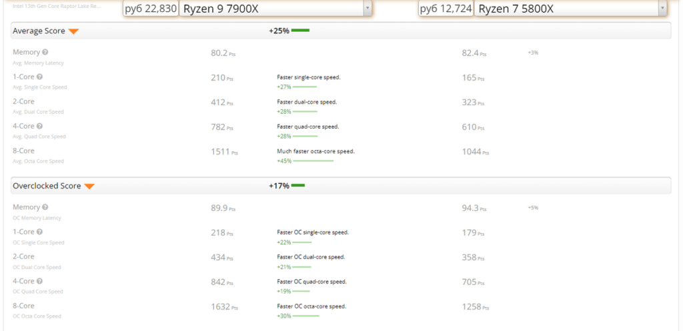Click 'Faster OC dual-core speed.' text

point(311,257)
